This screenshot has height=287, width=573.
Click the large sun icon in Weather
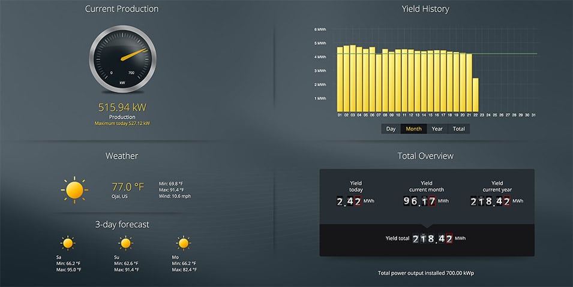coord(74,190)
